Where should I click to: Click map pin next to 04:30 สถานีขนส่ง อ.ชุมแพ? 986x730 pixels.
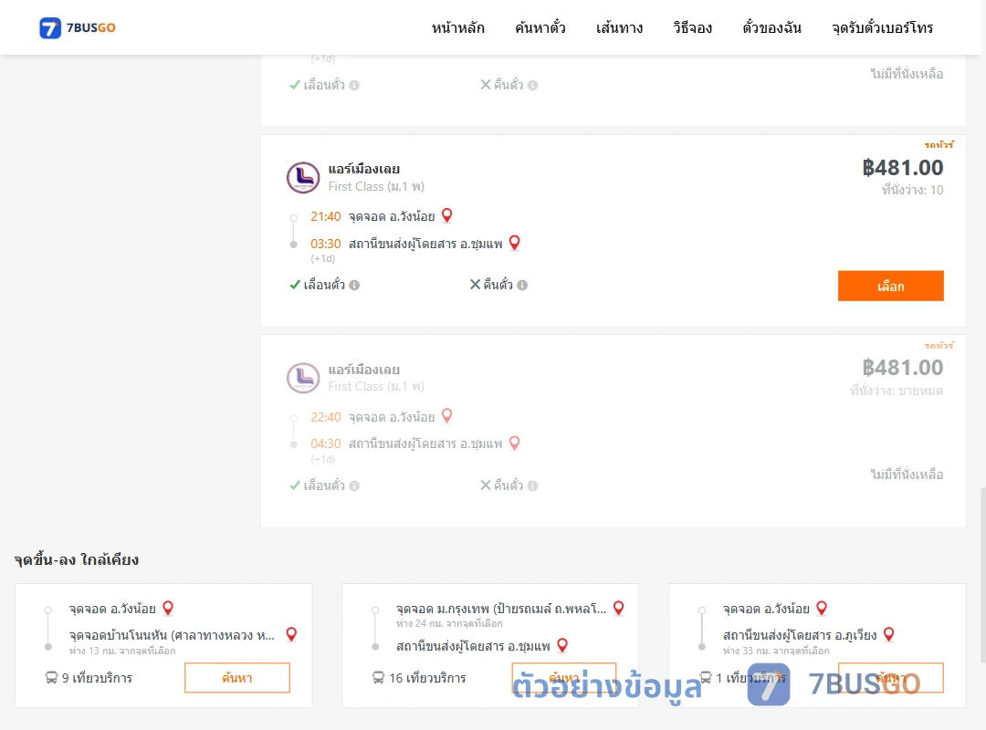(x=514, y=443)
